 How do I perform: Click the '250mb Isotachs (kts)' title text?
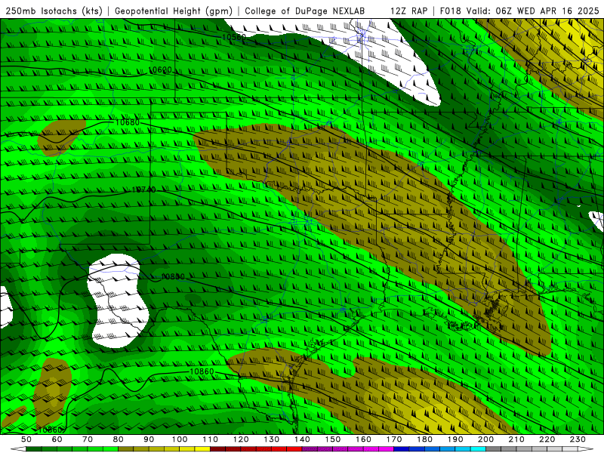coord(54,11)
